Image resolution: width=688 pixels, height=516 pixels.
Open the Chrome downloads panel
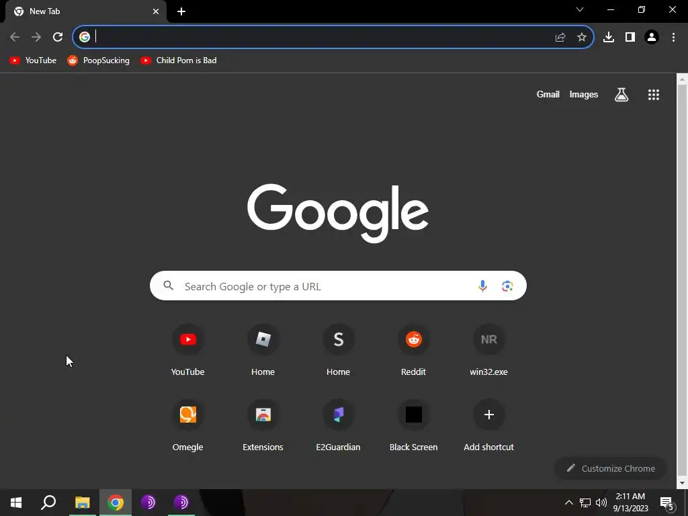tap(609, 38)
